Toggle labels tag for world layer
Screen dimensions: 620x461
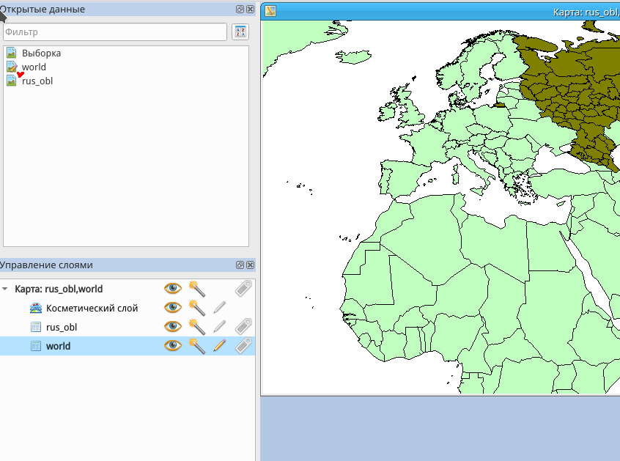click(243, 346)
